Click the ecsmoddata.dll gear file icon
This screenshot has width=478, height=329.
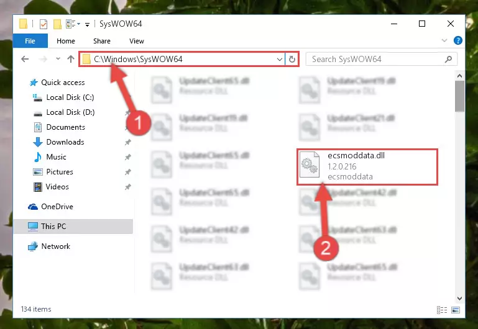pos(310,164)
